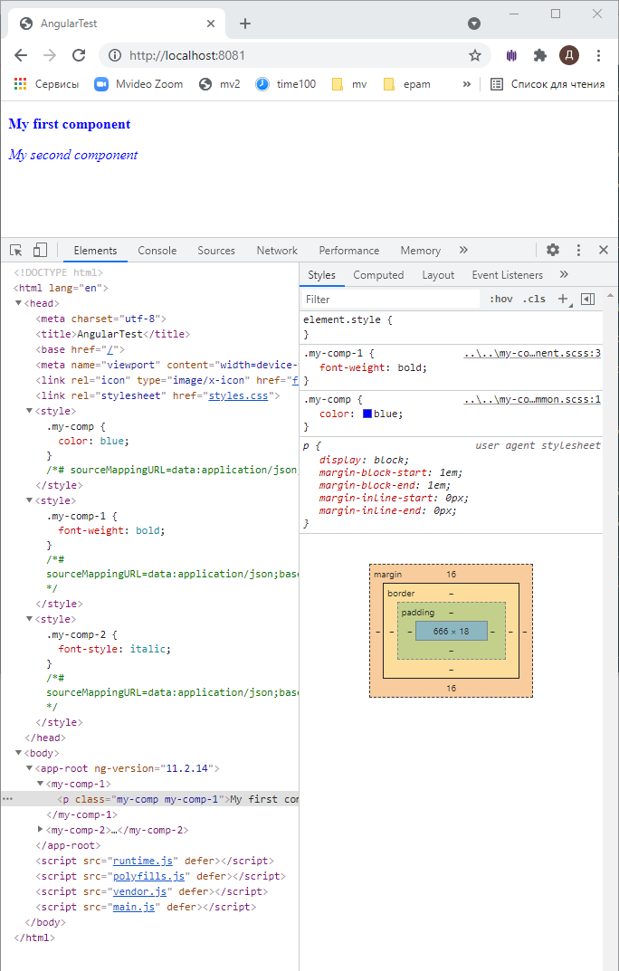Open the Layout sidebar tab
The height and width of the screenshot is (971, 619).
[x=438, y=275]
